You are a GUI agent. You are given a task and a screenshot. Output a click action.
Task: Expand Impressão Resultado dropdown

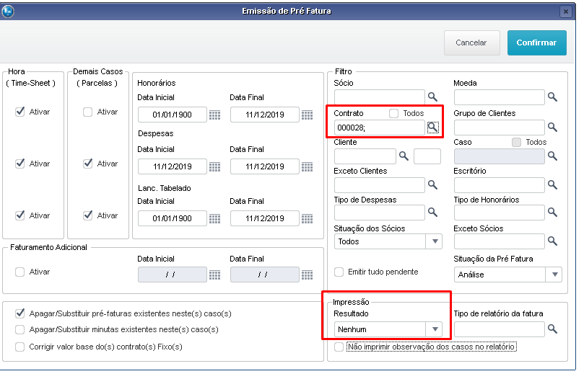pos(435,329)
